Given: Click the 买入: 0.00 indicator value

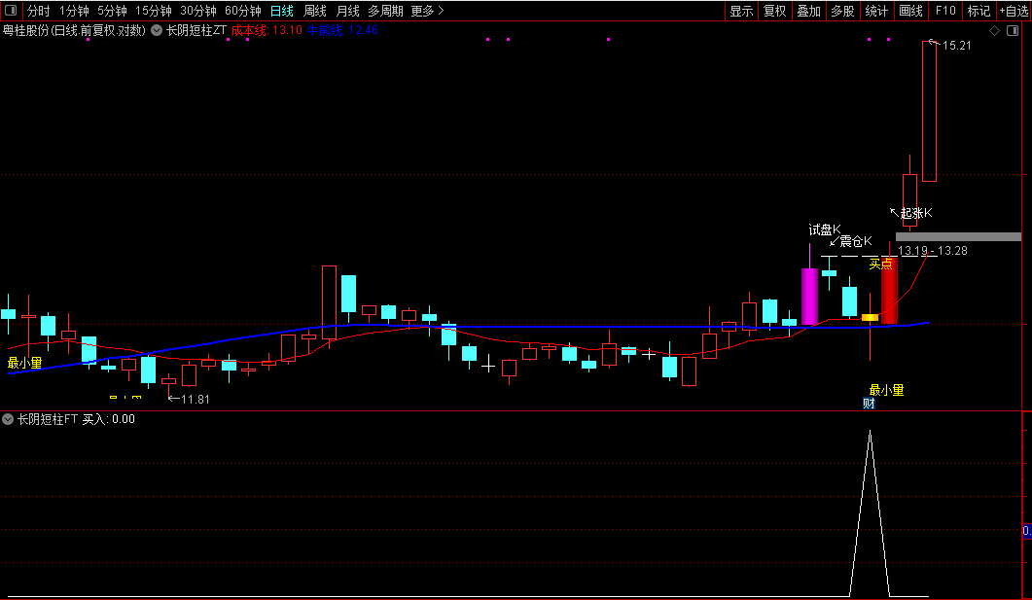Looking at the screenshot, I should (x=109, y=419).
